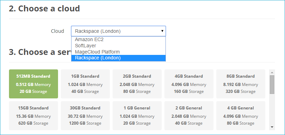Select the 1GB Standard server card
The image size is (285, 135).
point(85,84)
